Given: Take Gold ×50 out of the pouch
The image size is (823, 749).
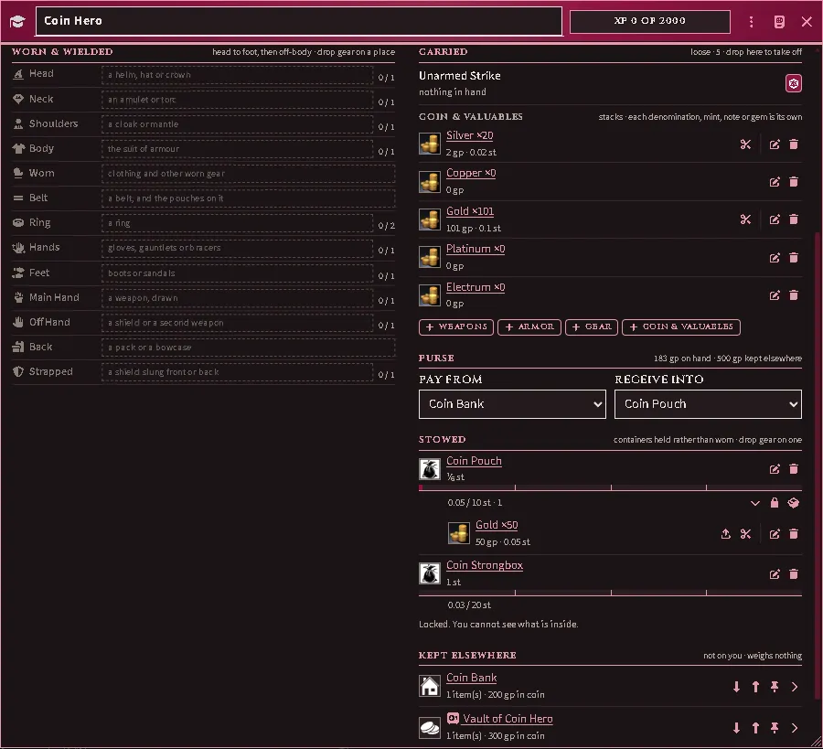Looking at the screenshot, I should tap(725, 534).
